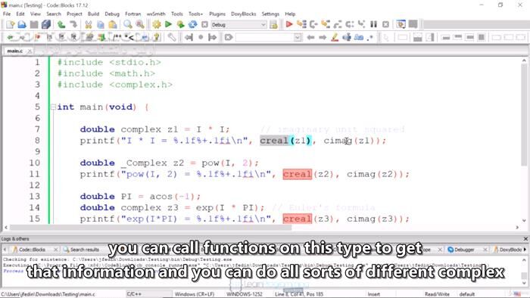Click the Redo arrow icon
This screenshot has height=298, width=530.
tap(73, 24)
